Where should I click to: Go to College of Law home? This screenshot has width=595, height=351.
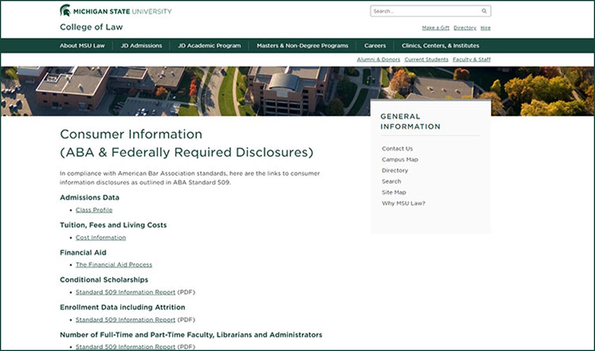click(91, 27)
